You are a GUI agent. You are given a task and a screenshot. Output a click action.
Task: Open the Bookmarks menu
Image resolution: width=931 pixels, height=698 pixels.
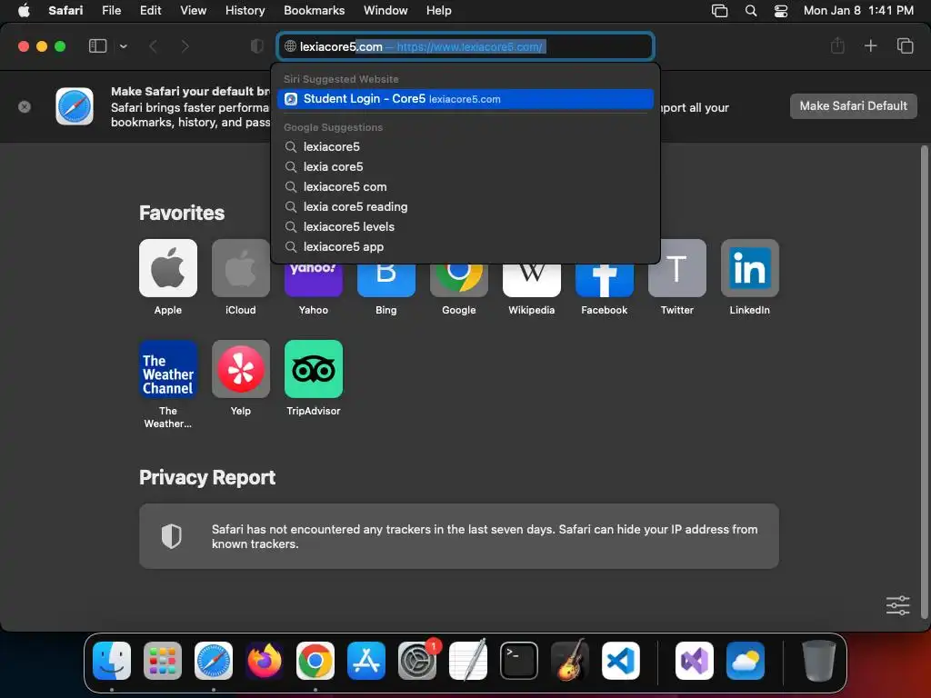[x=314, y=10]
